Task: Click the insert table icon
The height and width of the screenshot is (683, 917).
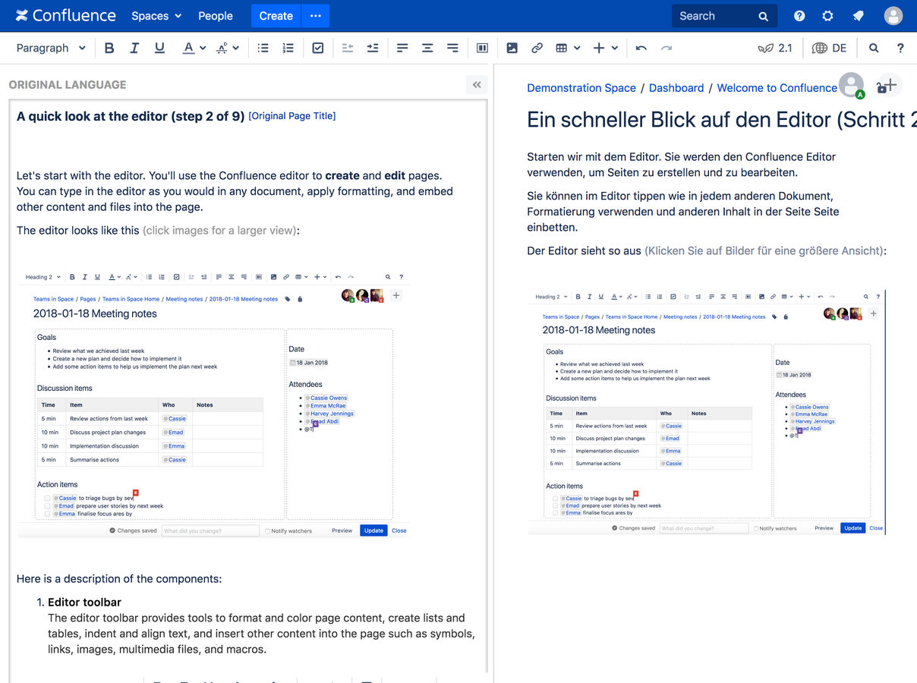Action: (x=562, y=48)
